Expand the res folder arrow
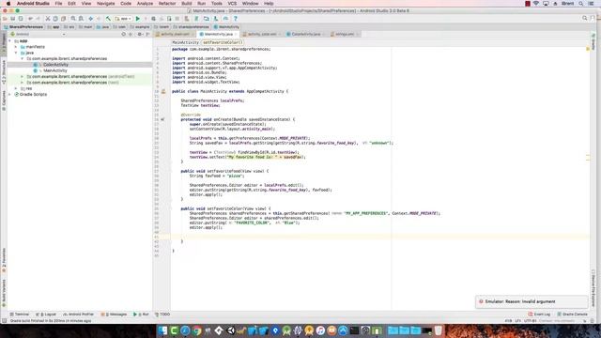Viewport: 601px width, 338px height. pos(16,88)
